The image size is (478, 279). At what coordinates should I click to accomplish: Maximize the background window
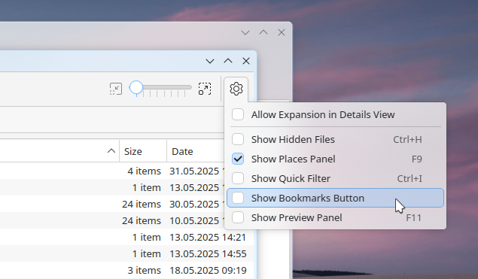pyautogui.click(x=263, y=32)
